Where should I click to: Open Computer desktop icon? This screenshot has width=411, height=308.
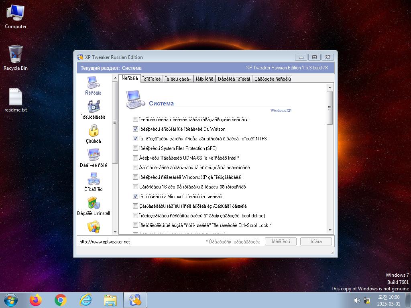tap(16, 16)
